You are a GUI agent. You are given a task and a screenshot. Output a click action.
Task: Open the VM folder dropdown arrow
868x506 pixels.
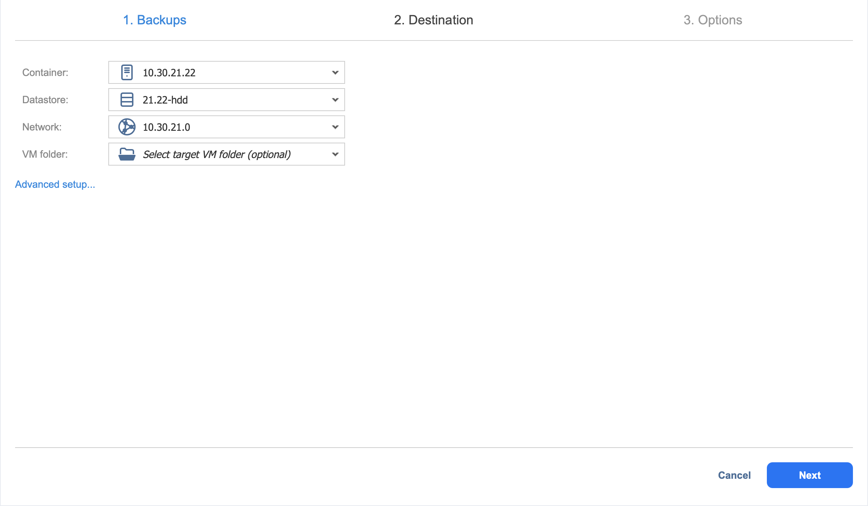[335, 154]
